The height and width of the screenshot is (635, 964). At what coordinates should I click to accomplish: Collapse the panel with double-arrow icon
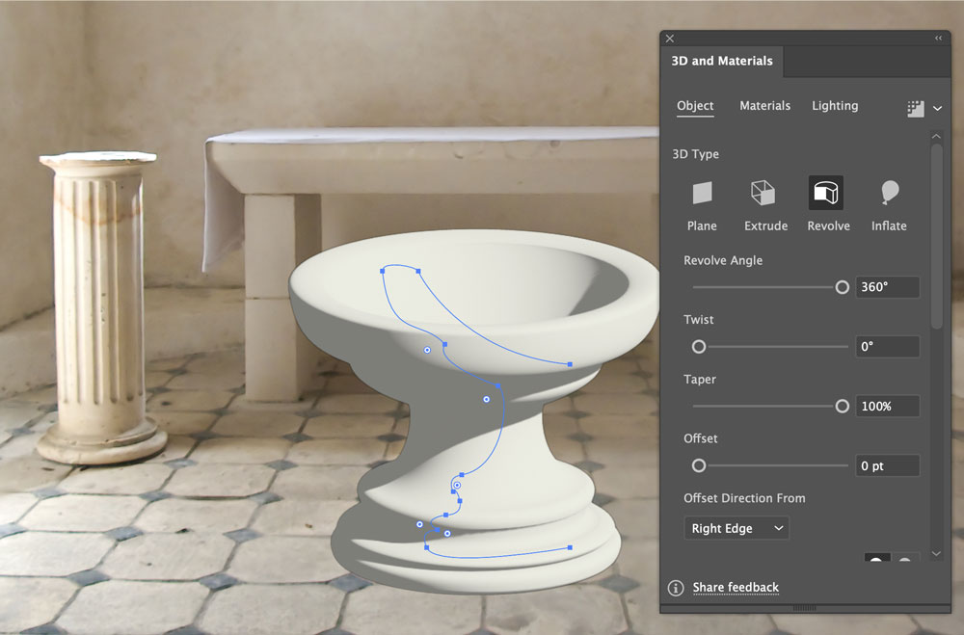pyautogui.click(x=938, y=39)
